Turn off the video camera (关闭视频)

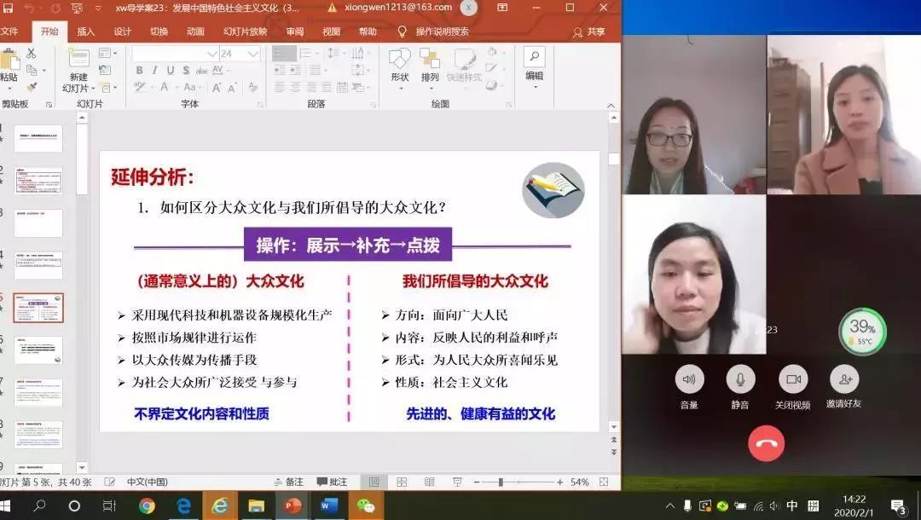(793, 379)
